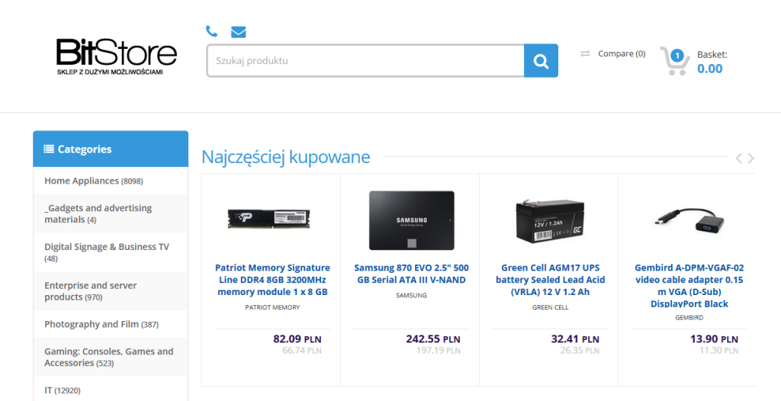Click the GEMBIRD brand label
The width and height of the screenshot is (781, 401).
coord(689,317)
